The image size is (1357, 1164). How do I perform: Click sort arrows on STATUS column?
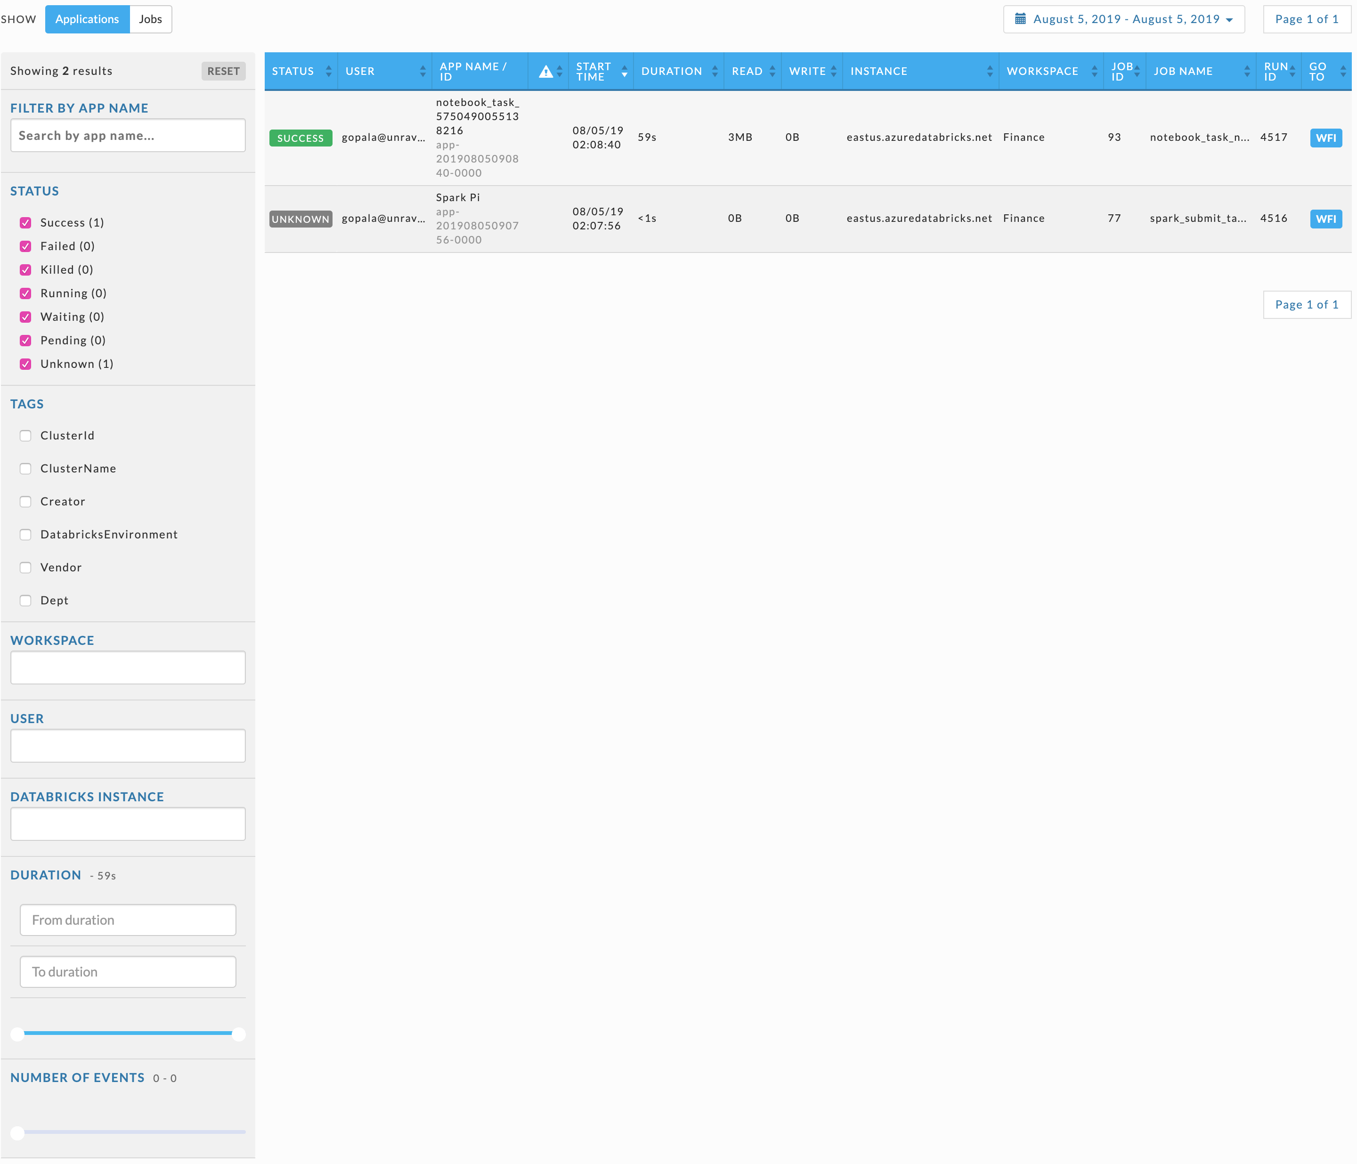[329, 72]
